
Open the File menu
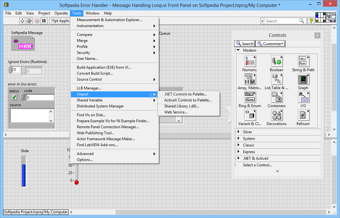pos(8,13)
